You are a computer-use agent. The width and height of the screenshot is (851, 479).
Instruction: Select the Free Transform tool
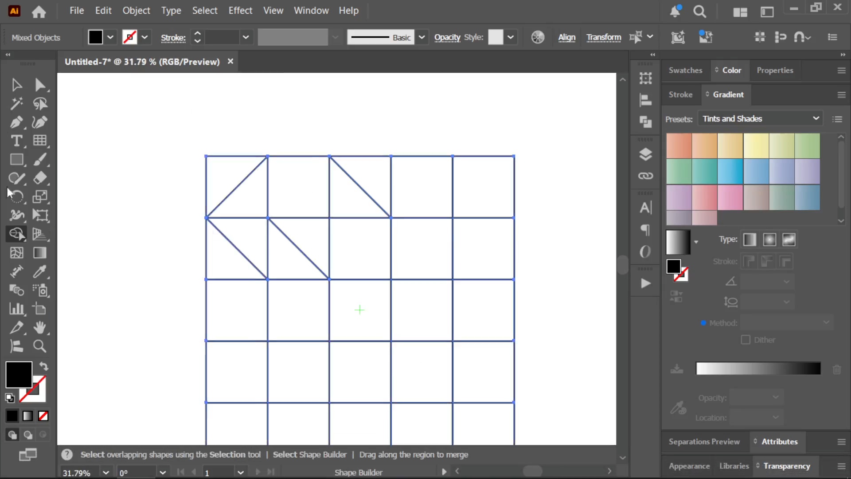[40, 215]
